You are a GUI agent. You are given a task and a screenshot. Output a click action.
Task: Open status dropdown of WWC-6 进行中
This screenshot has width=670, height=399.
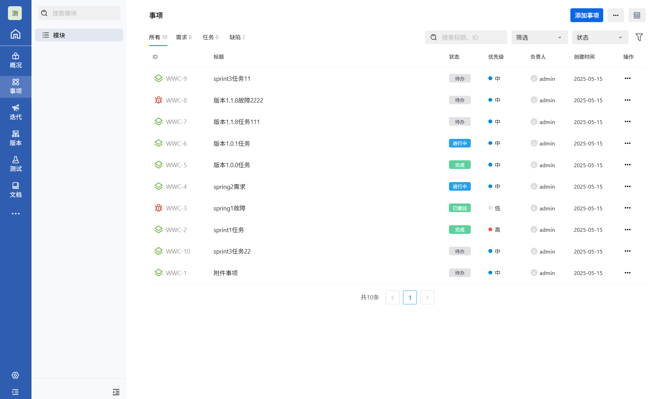pyautogui.click(x=459, y=143)
